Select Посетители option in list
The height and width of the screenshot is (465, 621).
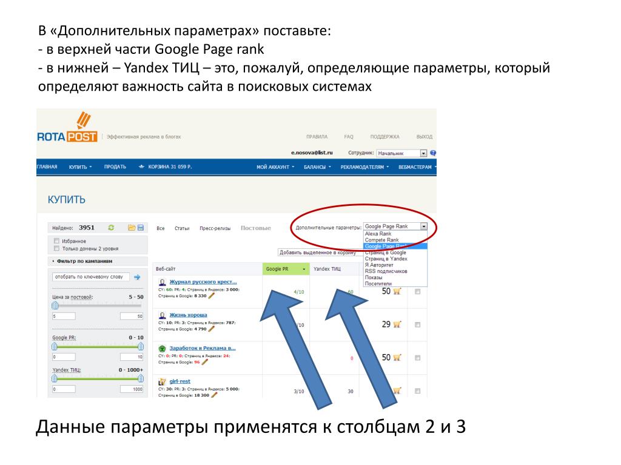tap(395, 283)
